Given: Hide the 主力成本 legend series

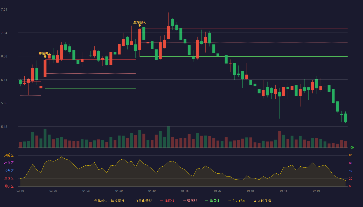Looking at the screenshot, I should pos(236,201).
